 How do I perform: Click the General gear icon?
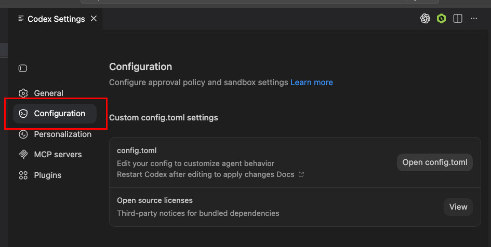pyautogui.click(x=23, y=93)
